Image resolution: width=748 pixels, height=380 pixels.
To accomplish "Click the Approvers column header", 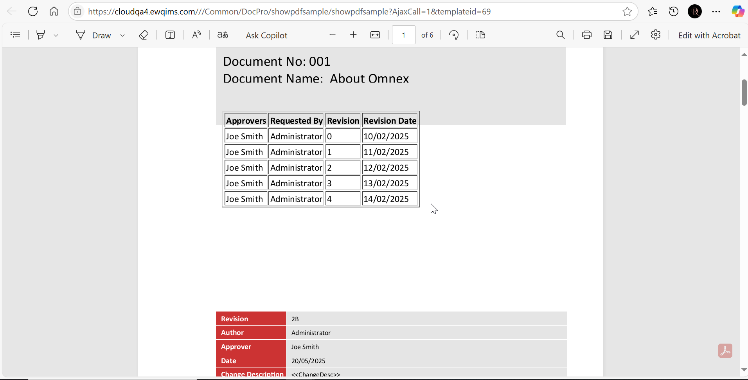I will (246, 121).
